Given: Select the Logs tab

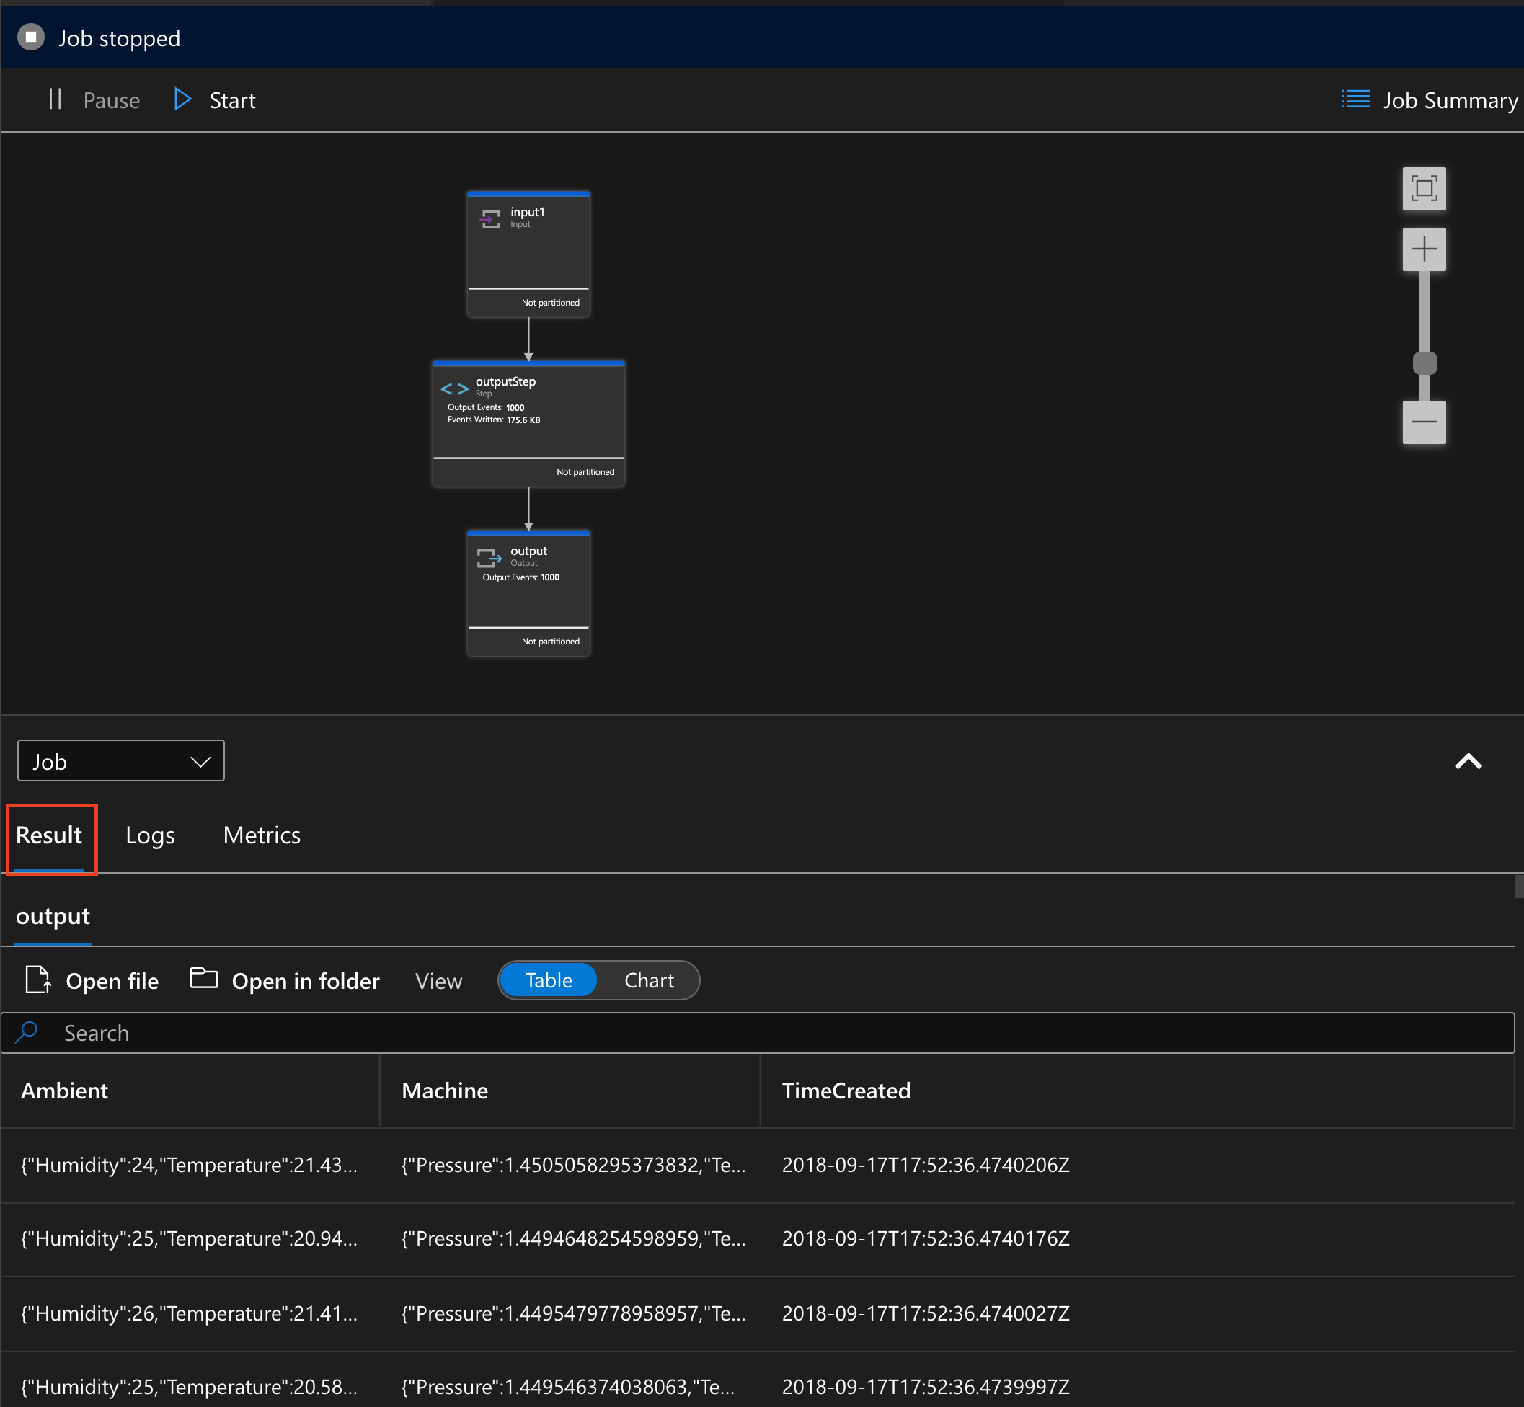Looking at the screenshot, I should click(x=150, y=835).
